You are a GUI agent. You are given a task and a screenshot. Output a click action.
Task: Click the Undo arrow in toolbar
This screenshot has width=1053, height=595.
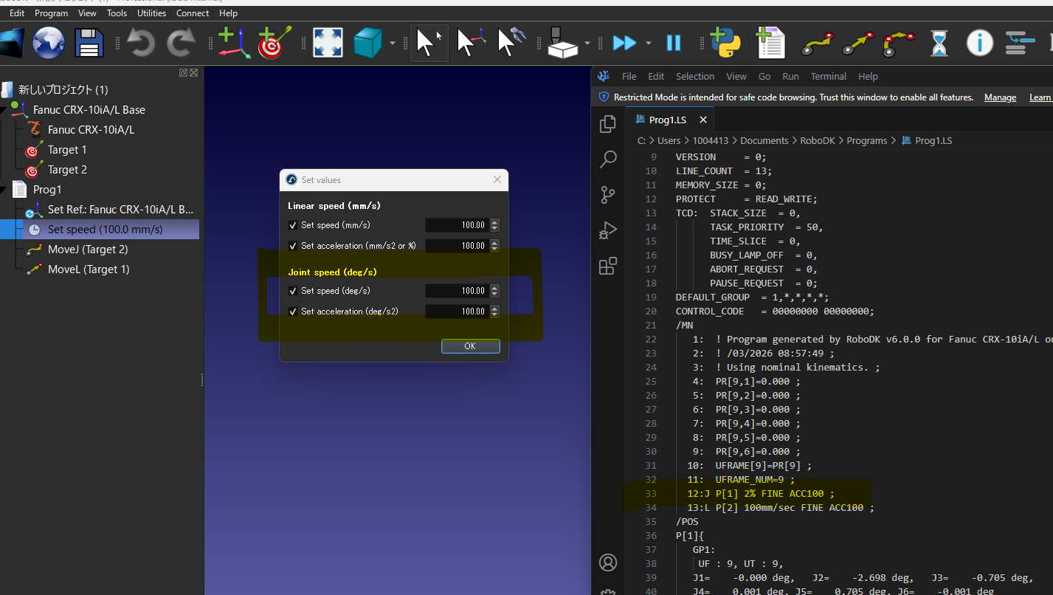click(x=140, y=43)
